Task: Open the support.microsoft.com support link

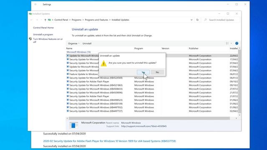Action: click(x=144, y=126)
